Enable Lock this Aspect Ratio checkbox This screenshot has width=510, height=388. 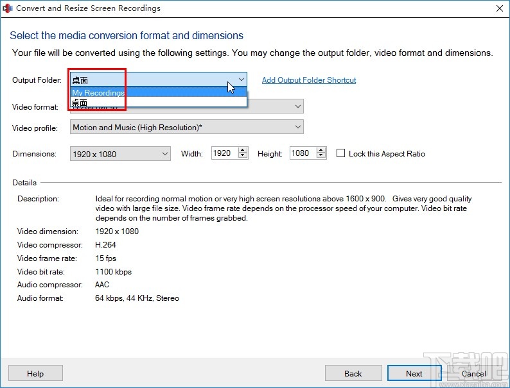(340, 153)
